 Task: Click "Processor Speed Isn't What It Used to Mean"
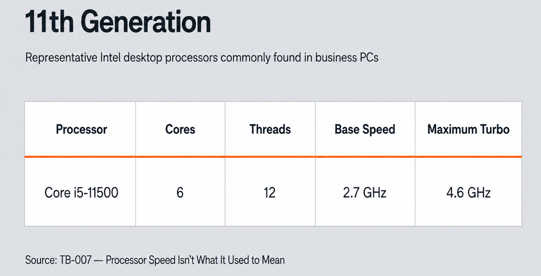pyautogui.click(x=195, y=260)
